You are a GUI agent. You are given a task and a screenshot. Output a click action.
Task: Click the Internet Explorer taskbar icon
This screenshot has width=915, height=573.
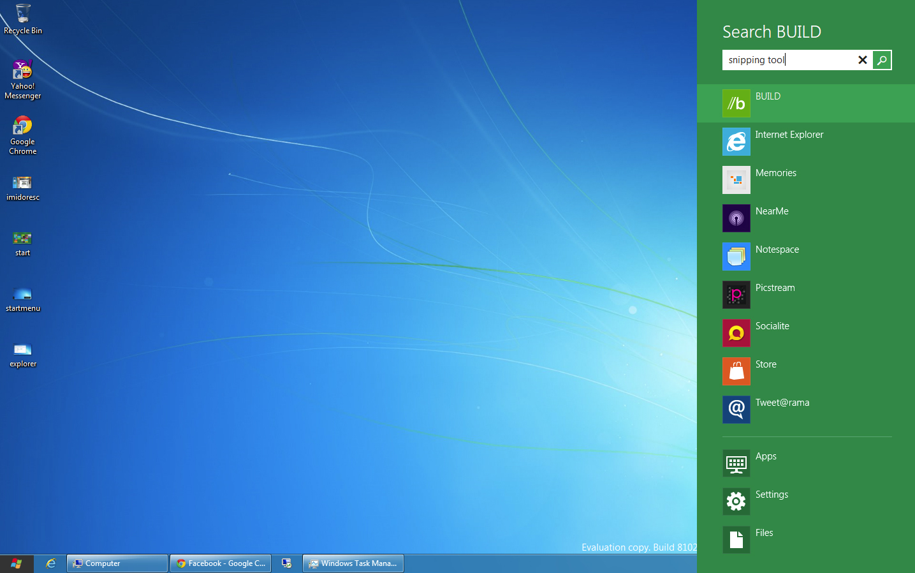point(50,563)
